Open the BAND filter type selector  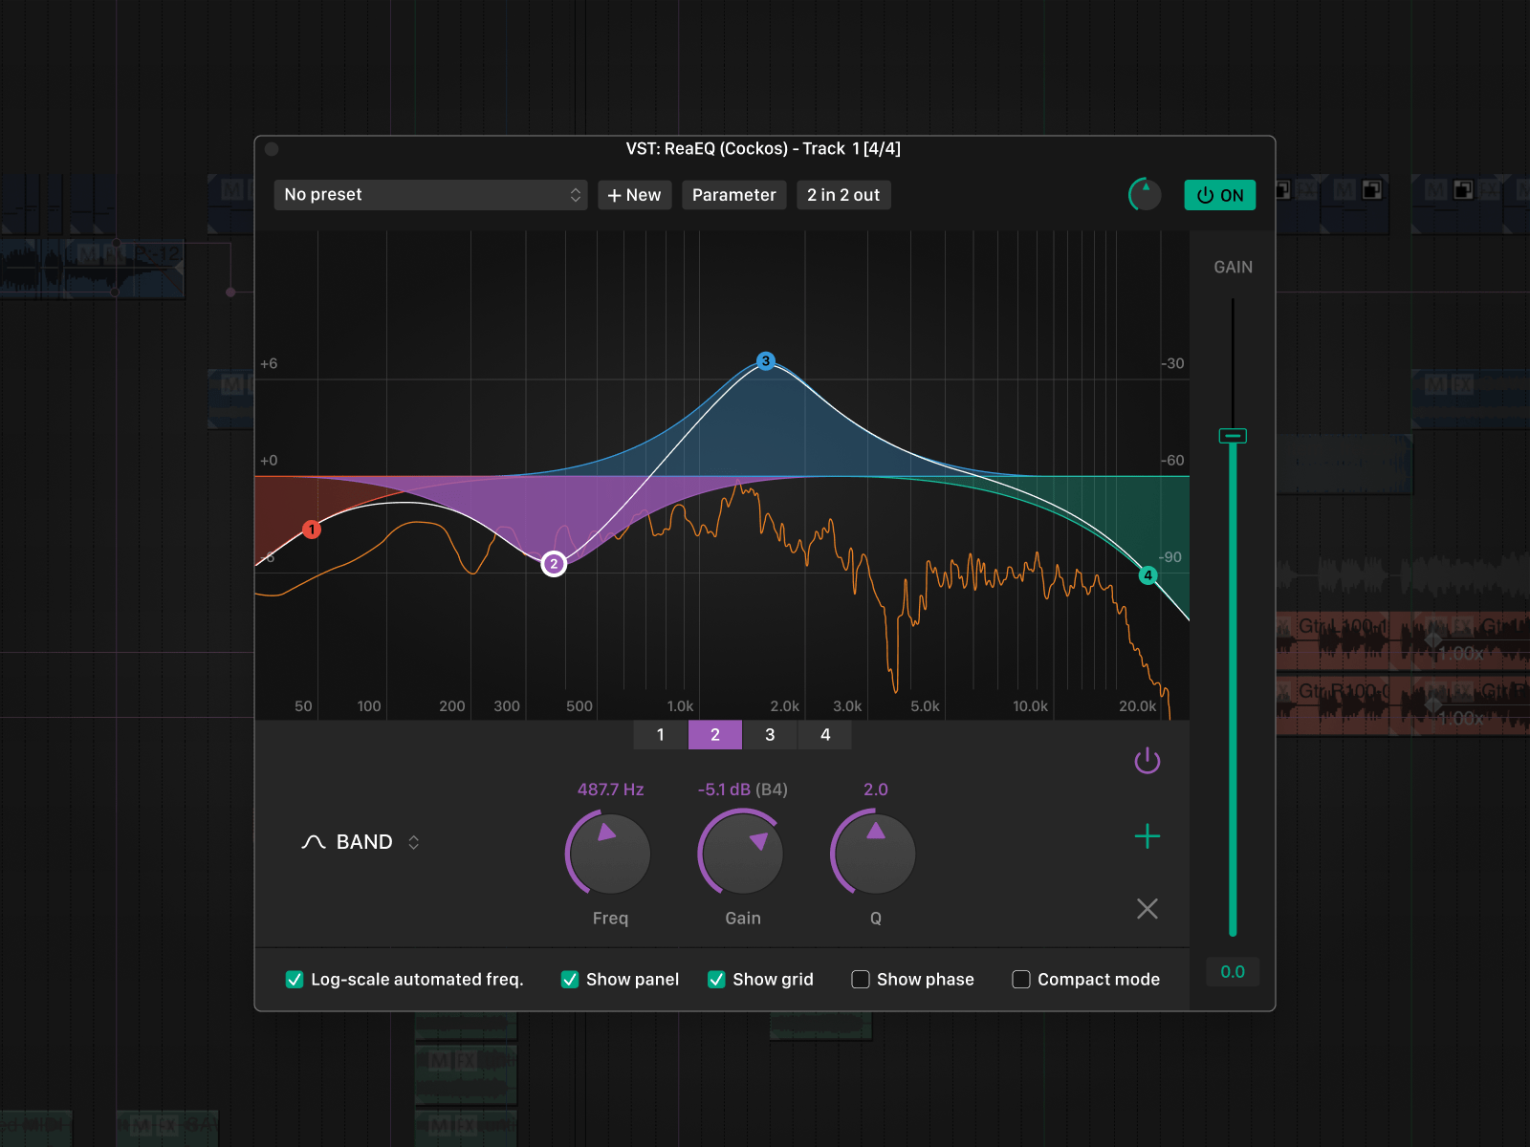pos(361,842)
